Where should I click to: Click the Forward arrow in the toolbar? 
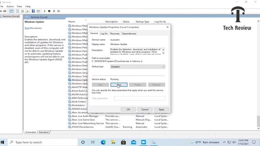[x=5, y=11]
